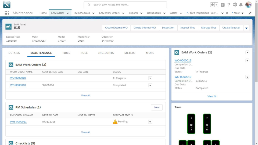This screenshot has height=145, width=258.
Task: View All under PM Schedules
Action: pyautogui.click(x=85, y=132)
